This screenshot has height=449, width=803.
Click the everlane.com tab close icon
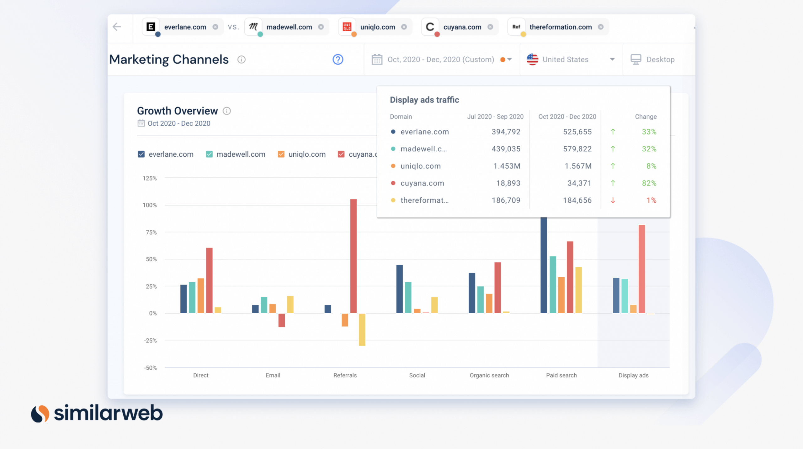[x=215, y=26]
